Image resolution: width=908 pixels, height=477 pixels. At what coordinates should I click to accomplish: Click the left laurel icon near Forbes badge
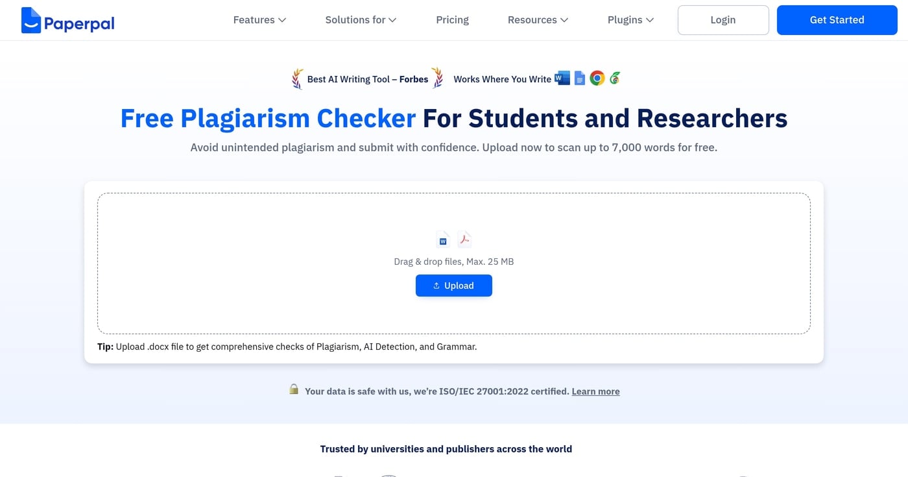298,79
